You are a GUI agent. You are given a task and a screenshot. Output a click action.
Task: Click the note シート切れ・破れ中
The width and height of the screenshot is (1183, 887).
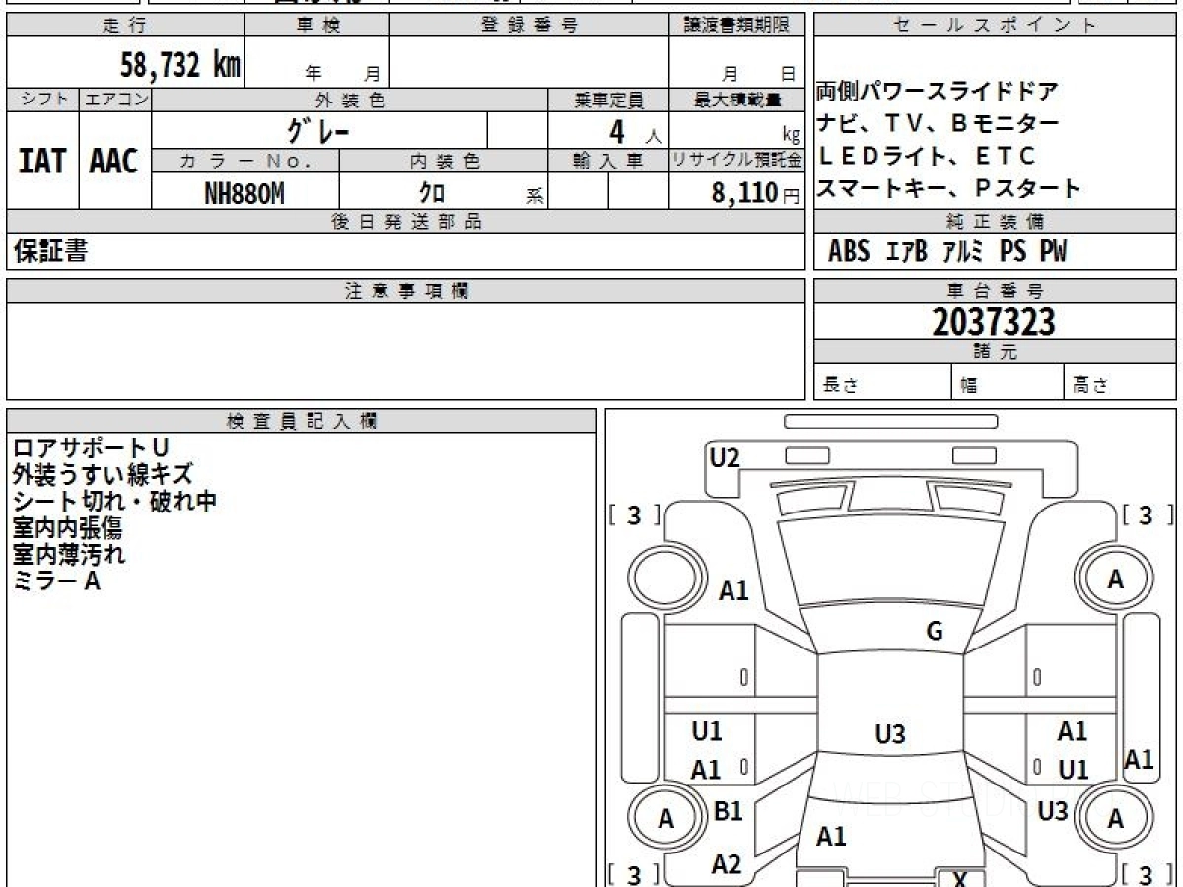(114, 501)
